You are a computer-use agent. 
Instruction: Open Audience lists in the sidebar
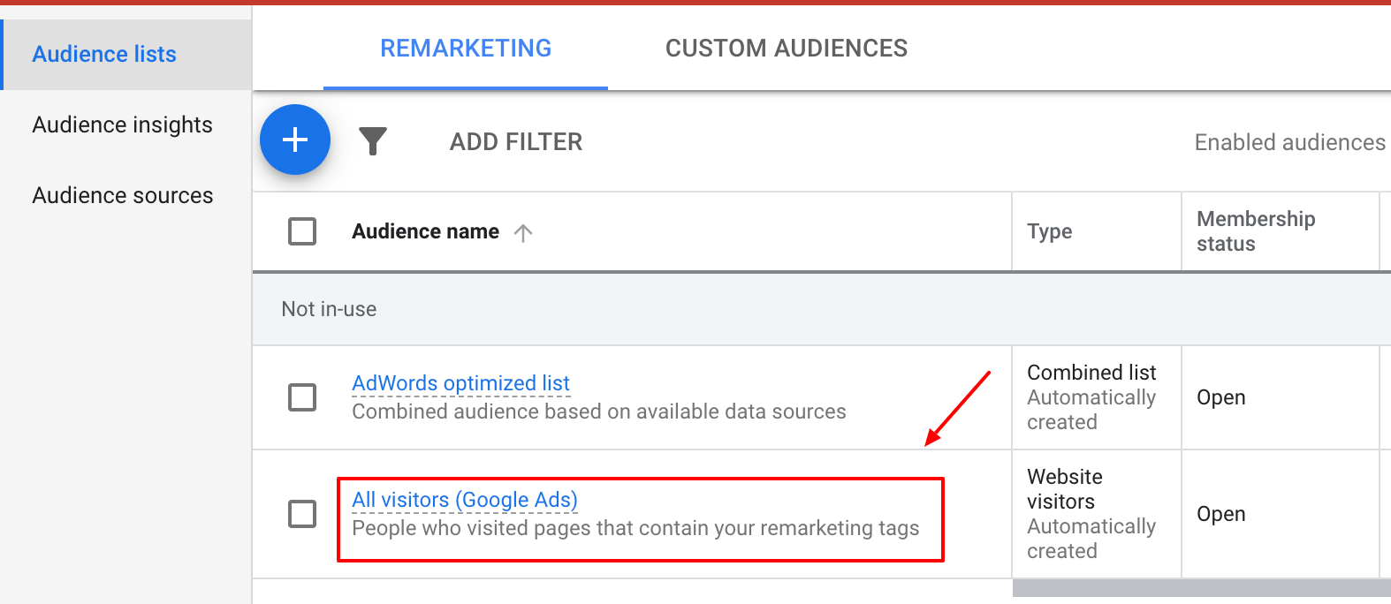(x=104, y=55)
